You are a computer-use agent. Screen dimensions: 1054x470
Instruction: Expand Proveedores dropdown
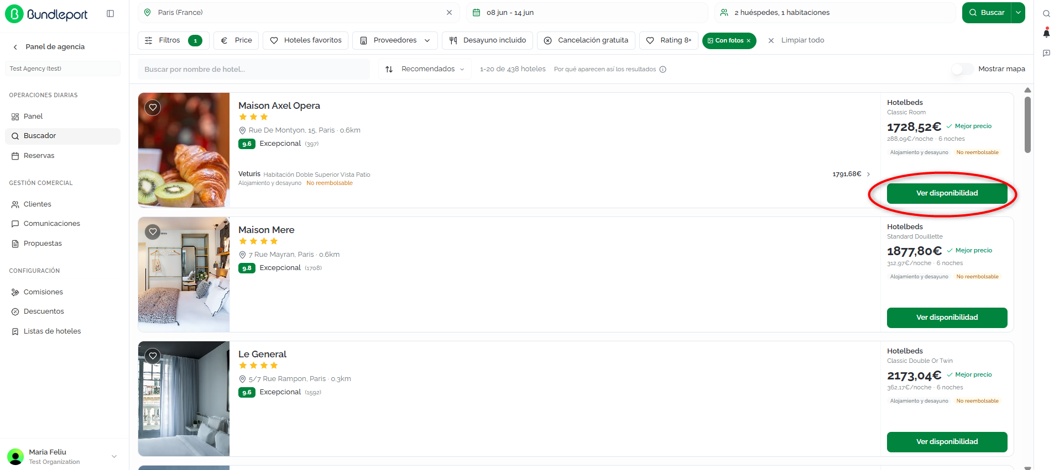coord(395,40)
